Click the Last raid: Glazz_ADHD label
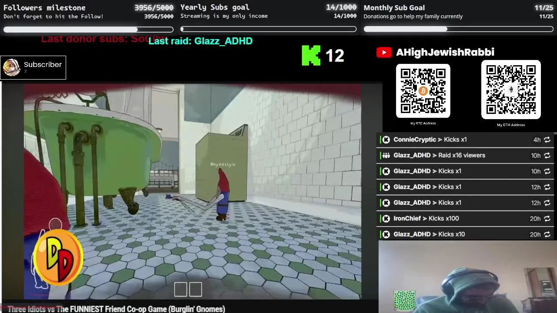Screen dimensions: 557x313 tap(200, 41)
